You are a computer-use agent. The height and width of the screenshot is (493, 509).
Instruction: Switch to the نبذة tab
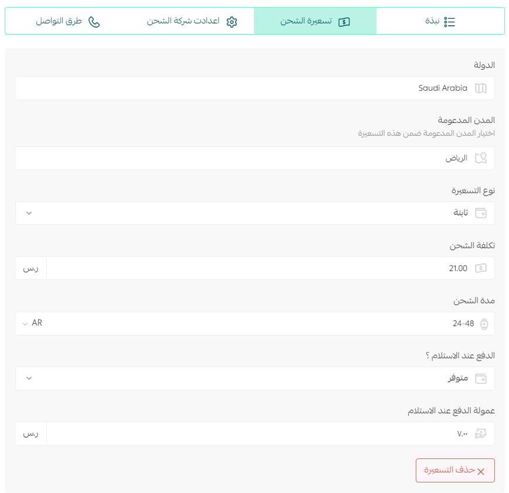pos(440,21)
